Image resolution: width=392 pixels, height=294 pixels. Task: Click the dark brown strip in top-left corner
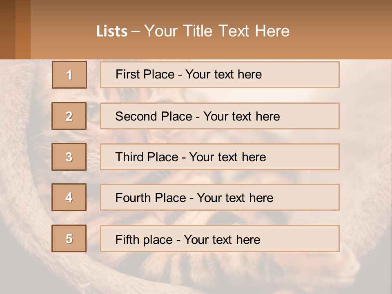[7, 29]
